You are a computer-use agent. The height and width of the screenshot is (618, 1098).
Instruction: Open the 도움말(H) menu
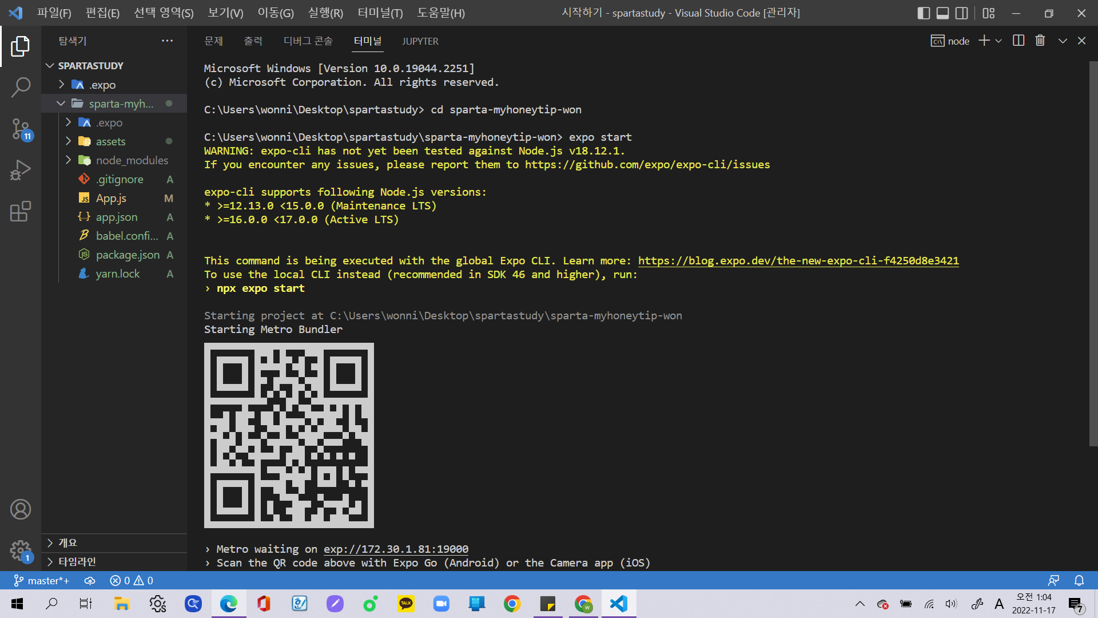coord(441,13)
